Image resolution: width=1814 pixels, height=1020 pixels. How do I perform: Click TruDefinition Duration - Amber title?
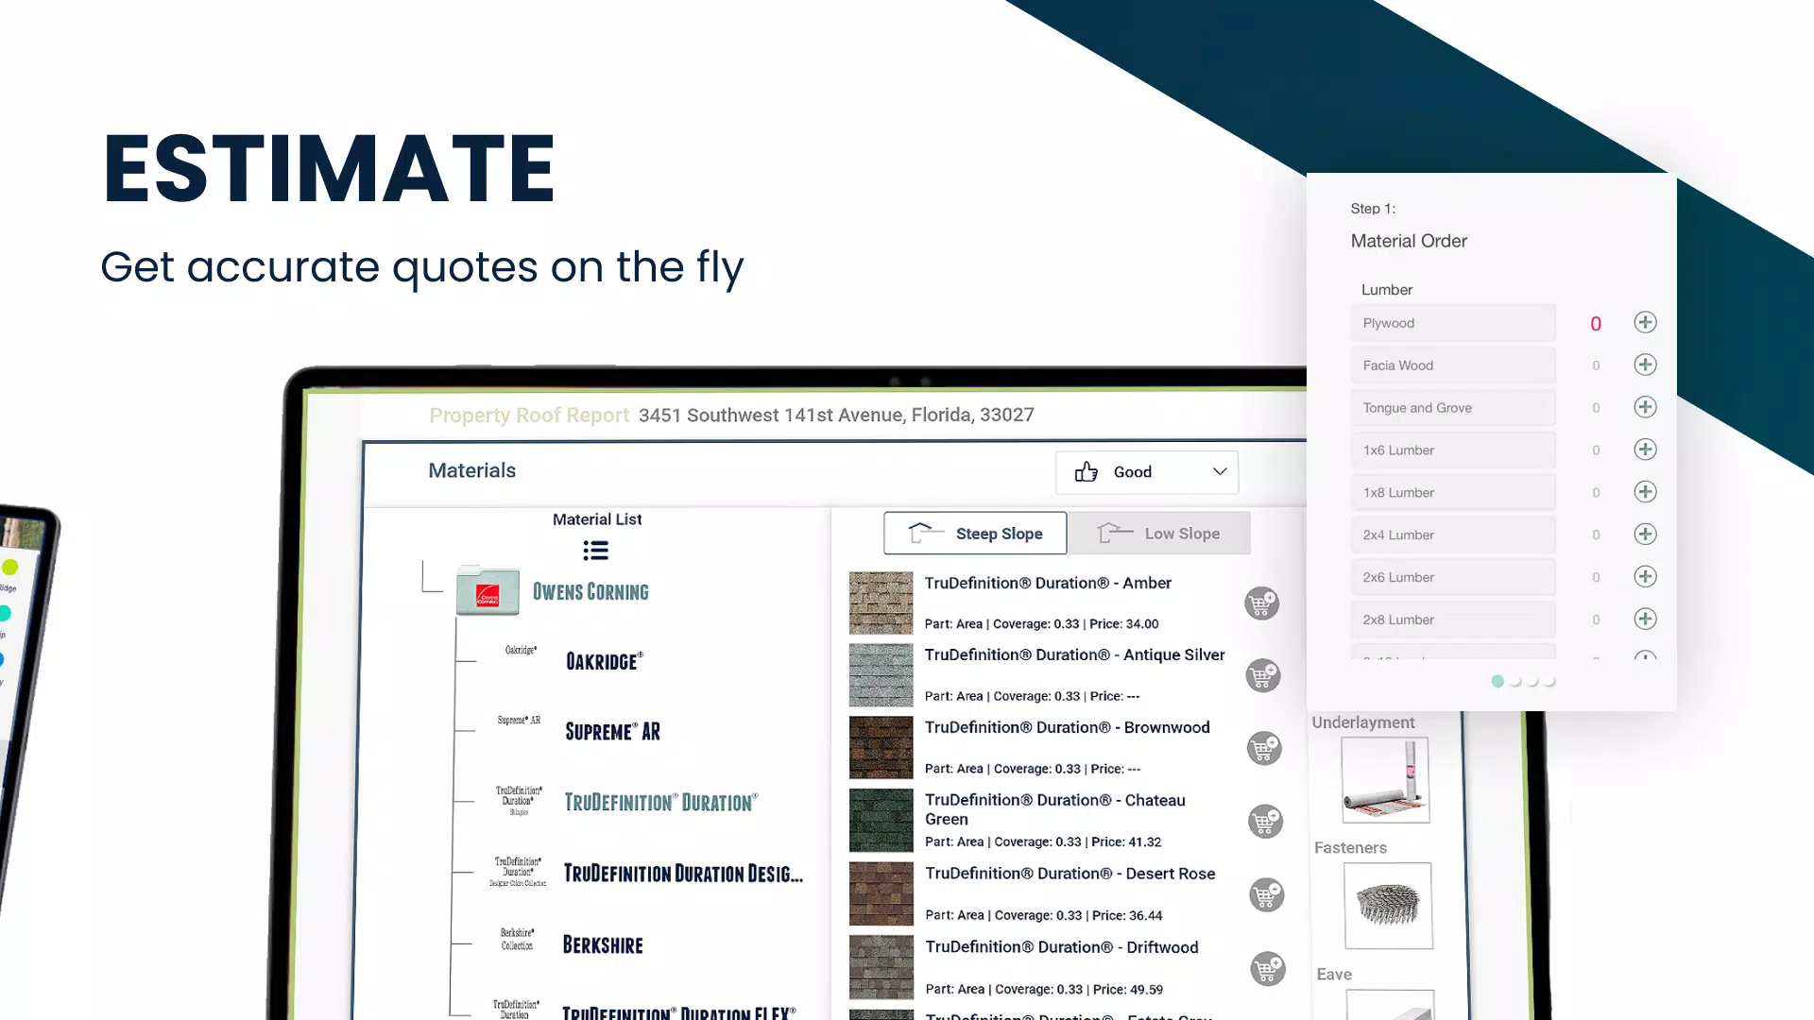click(1048, 584)
